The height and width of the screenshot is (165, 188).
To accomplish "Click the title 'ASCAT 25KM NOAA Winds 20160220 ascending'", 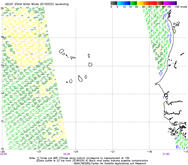I will 37,4.
